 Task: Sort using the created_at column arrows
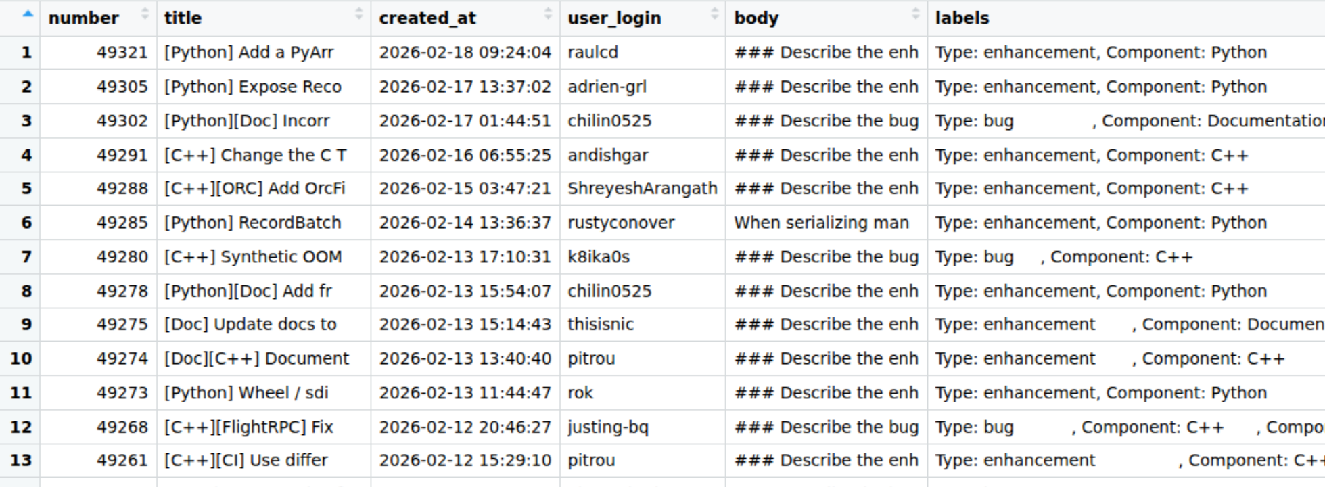tap(548, 14)
